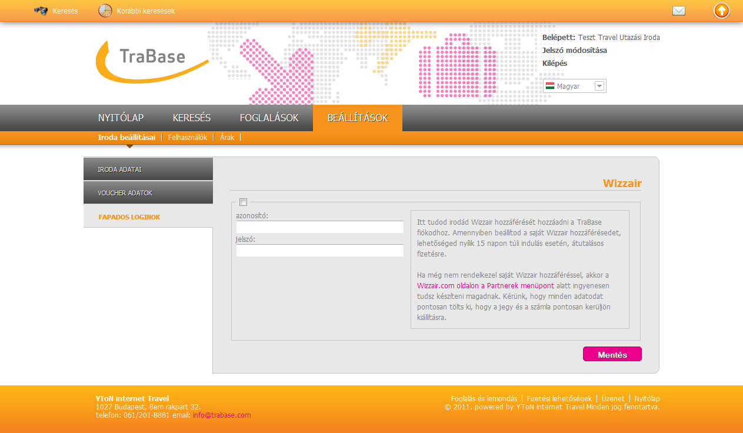The image size is (743, 433).
Task: Click the Keresés link in top bar
Action: point(65,11)
